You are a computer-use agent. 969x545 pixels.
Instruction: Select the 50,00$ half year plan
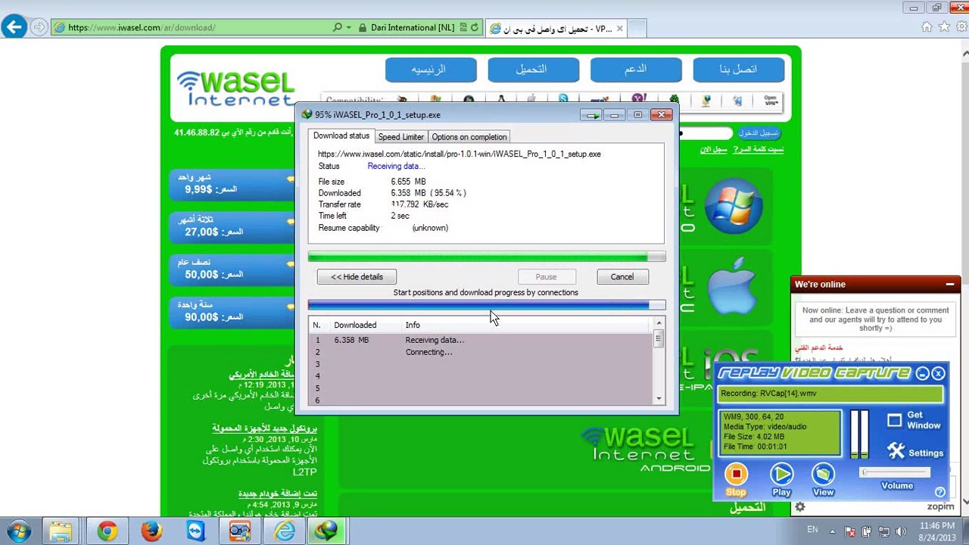coord(233,269)
